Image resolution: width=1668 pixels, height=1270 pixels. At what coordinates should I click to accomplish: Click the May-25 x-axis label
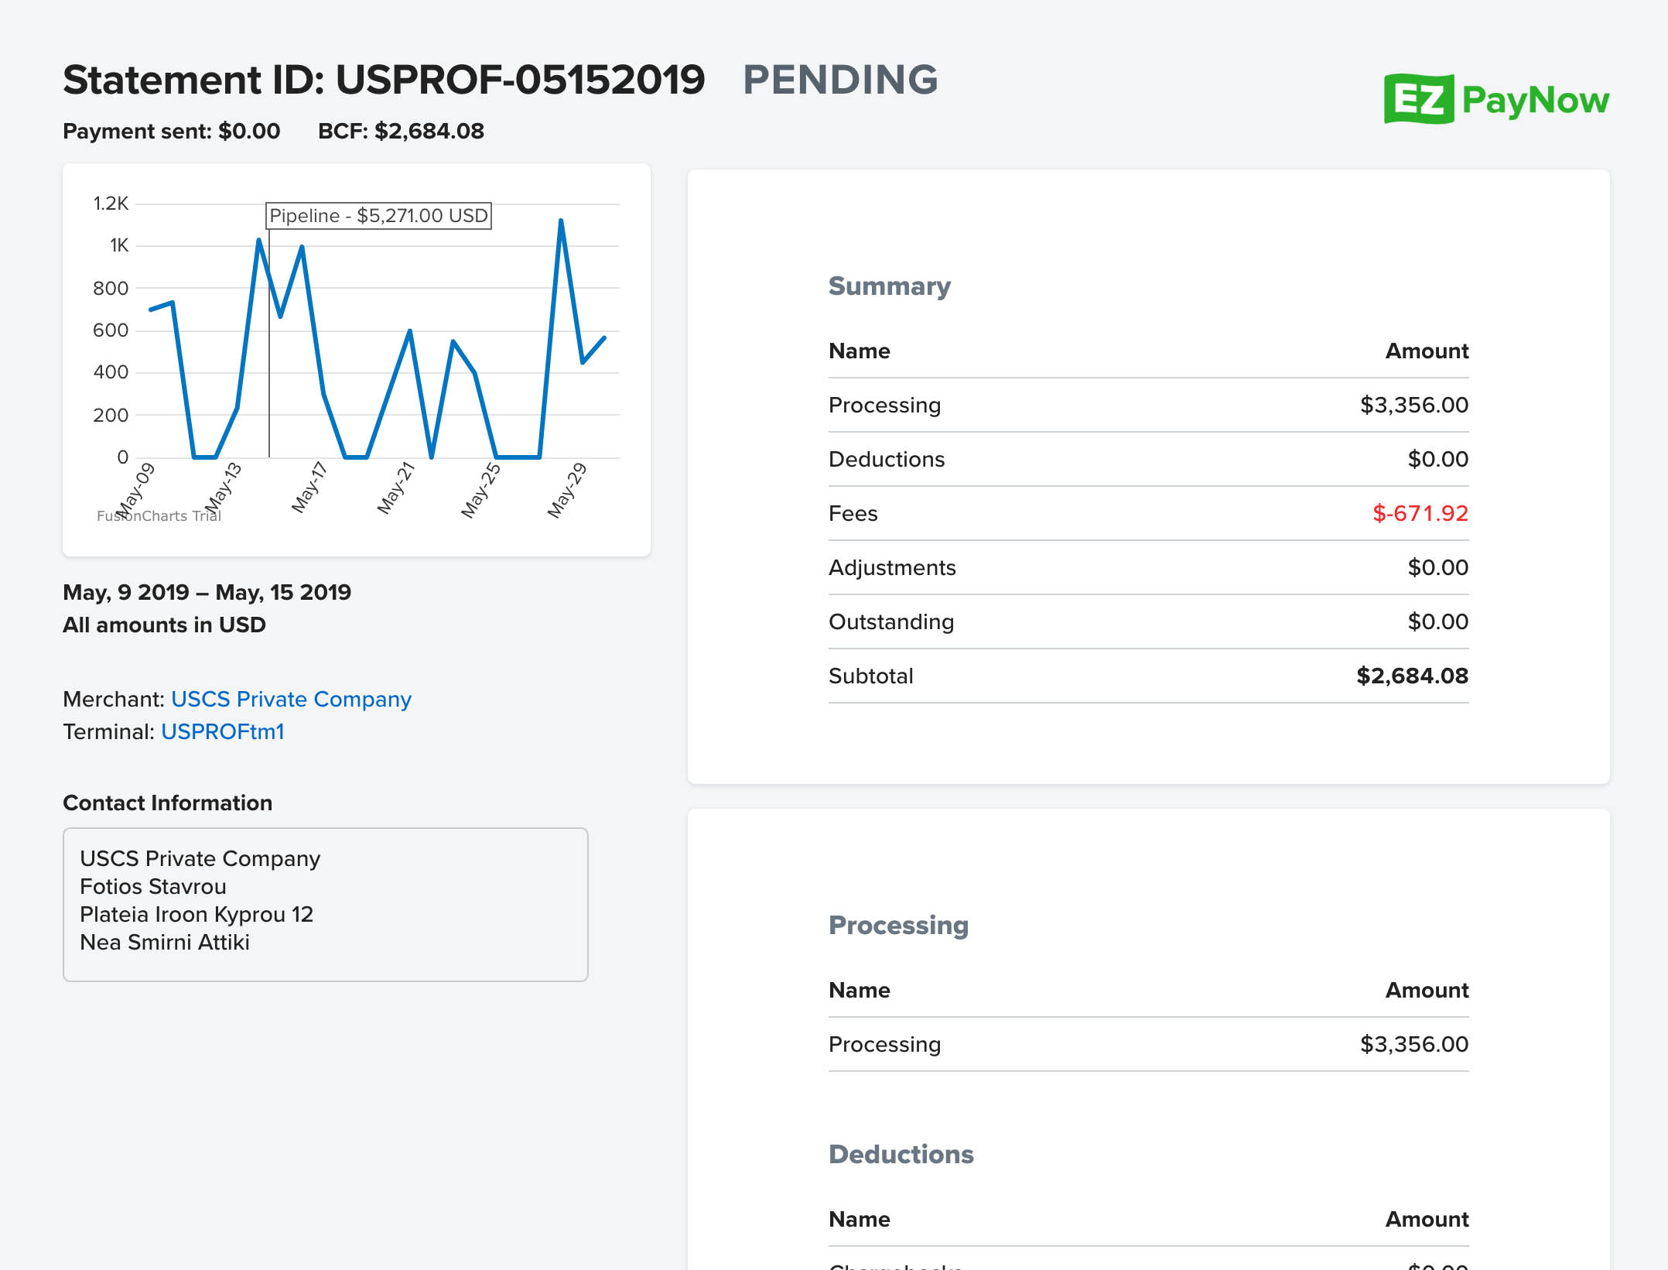pyautogui.click(x=481, y=489)
